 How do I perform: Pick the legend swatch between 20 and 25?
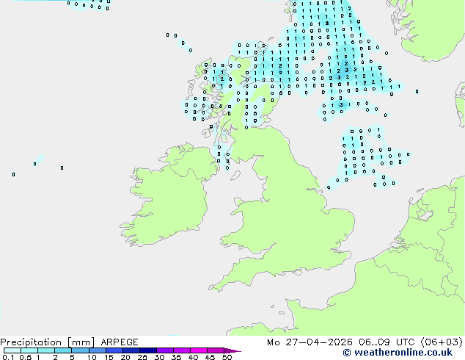131,350
